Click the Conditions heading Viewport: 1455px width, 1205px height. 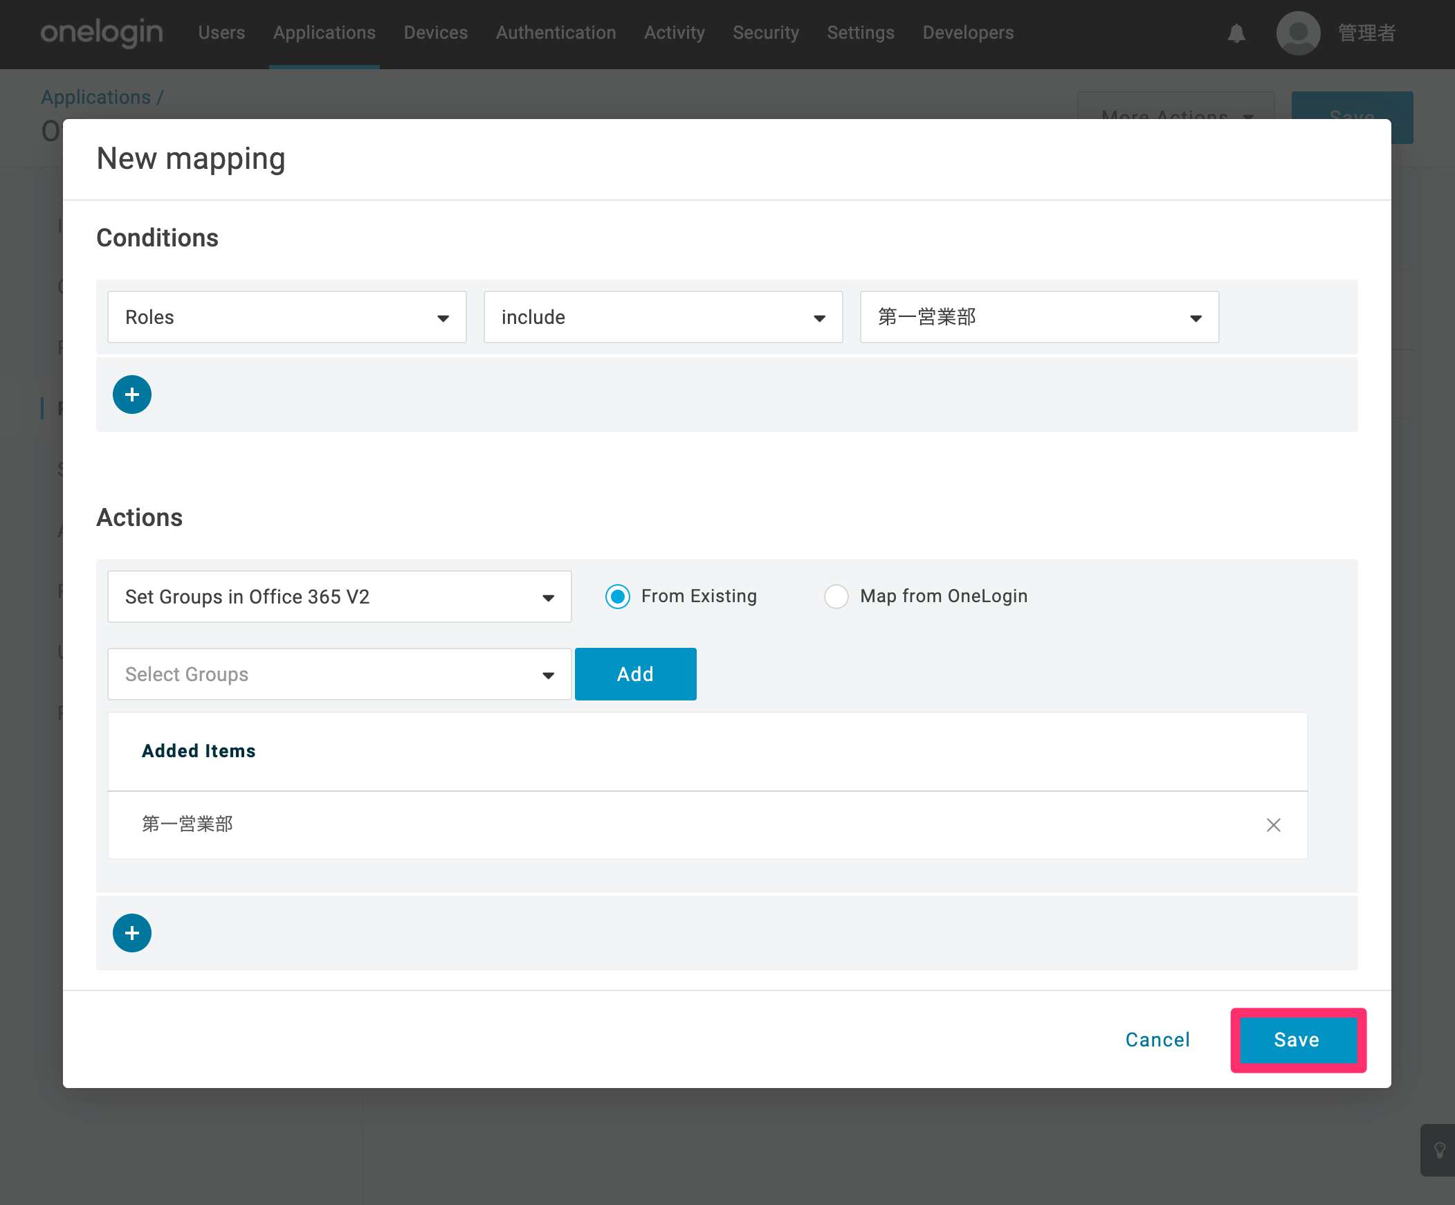157,237
